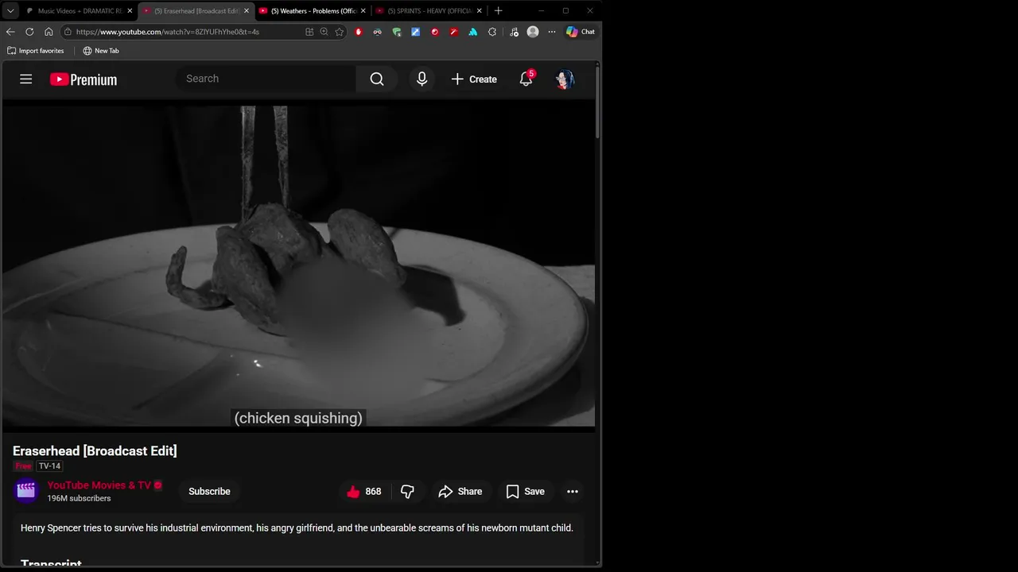Click the zoom magnifier in address bar
Viewport: 1018px width, 572px height.
click(324, 32)
